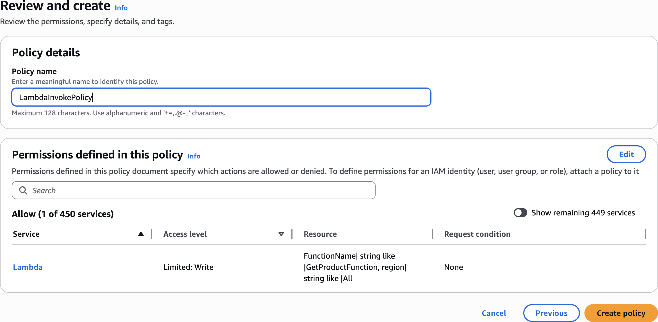Screen dimensions: 658x322
Task: Click the Access level column header
Action: click(185, 234)
